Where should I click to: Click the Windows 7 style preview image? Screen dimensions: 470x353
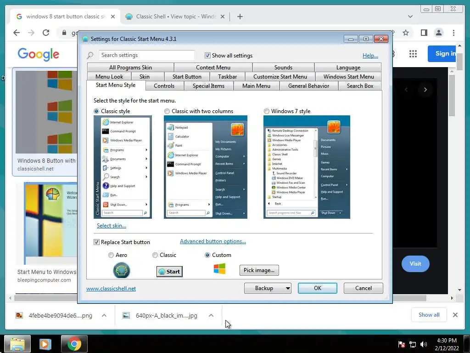pyautogui.click(x=307, y=167)
